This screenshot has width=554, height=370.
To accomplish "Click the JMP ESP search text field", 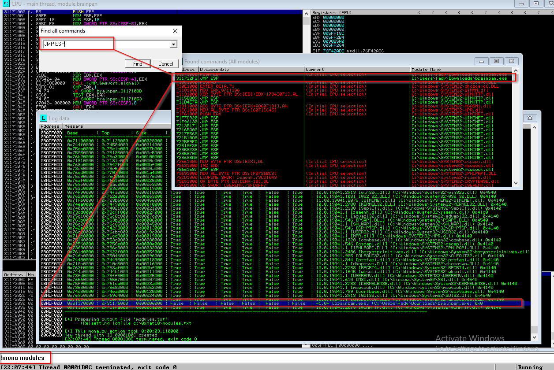I will (106, 44).
